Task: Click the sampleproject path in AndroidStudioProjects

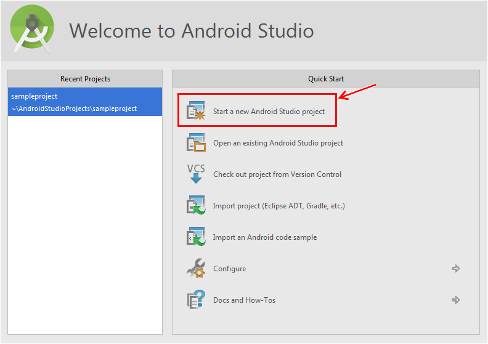Action: click(x=74, y=109)
